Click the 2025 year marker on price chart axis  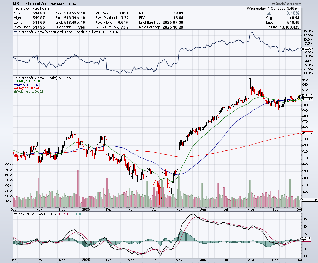click(86, 209)
